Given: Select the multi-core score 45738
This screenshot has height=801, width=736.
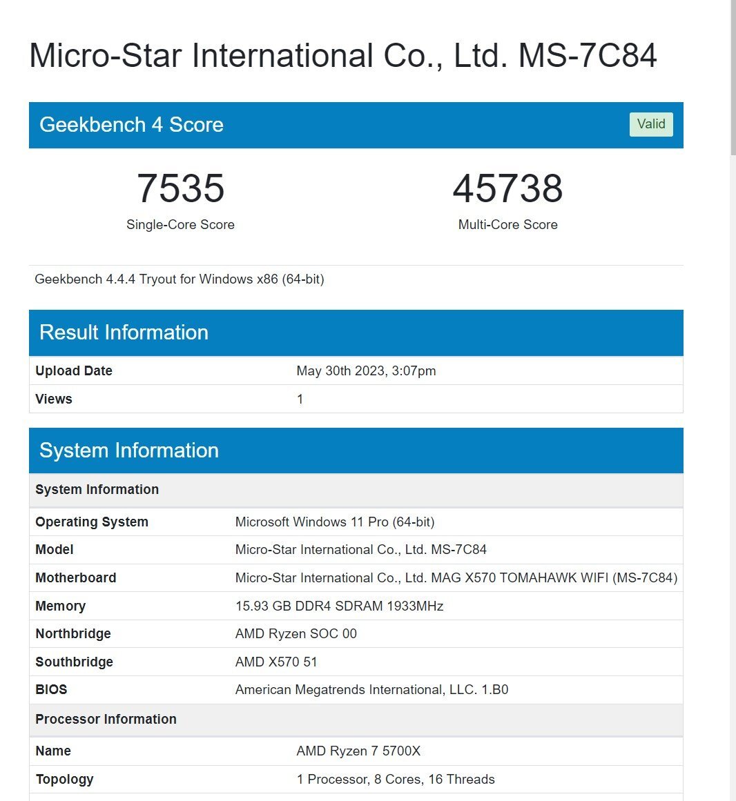Looking at the screenshot, I should coord(507,188).
